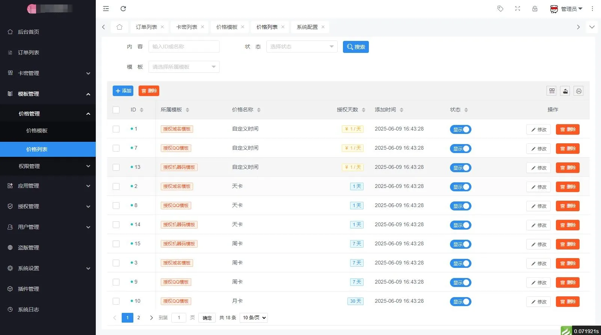Expand 卡密管理 in the sidebar

click(x=49, y=73)
